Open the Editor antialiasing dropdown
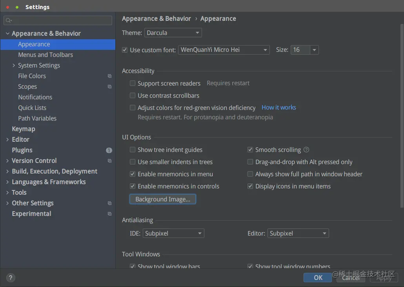 [298, 233]
